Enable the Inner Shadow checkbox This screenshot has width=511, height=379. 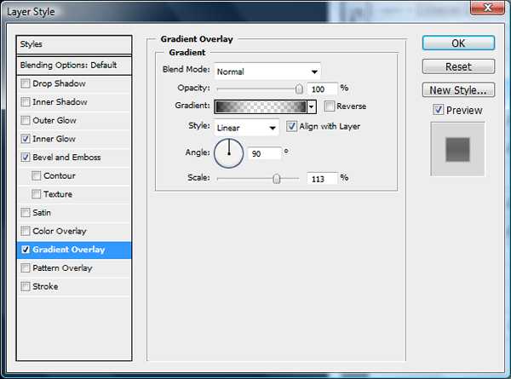(25, 102)
